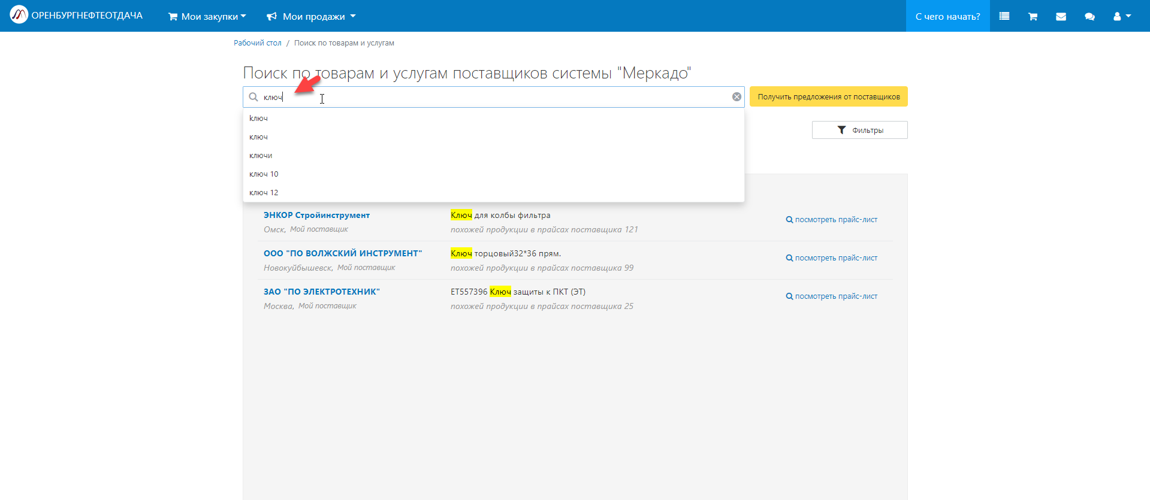Viewport: 1150px width, 500px height.
Task: Open ЭНКОР Стройинструмент supplier link
Action: (x=316, y=215)
